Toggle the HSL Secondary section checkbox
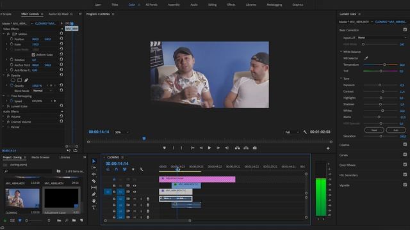Image resolution: width=410 pixels, height=230 pixels. click(405, 174)
